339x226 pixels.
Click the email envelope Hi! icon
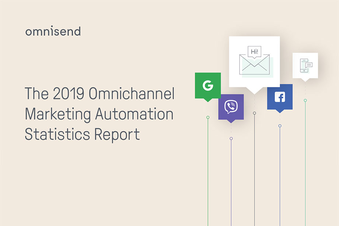255,65
